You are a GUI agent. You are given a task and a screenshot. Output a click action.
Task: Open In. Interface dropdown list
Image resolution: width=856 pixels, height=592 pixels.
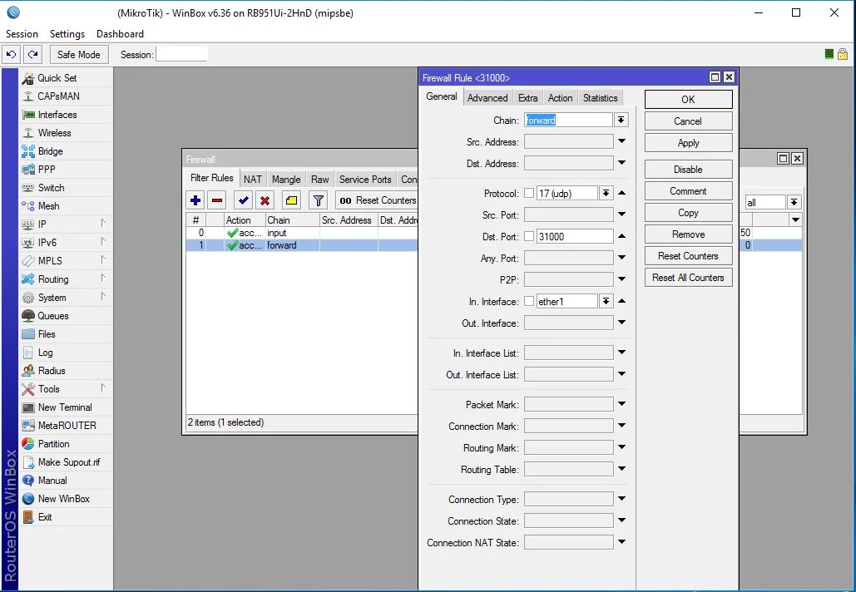[606, 301]
